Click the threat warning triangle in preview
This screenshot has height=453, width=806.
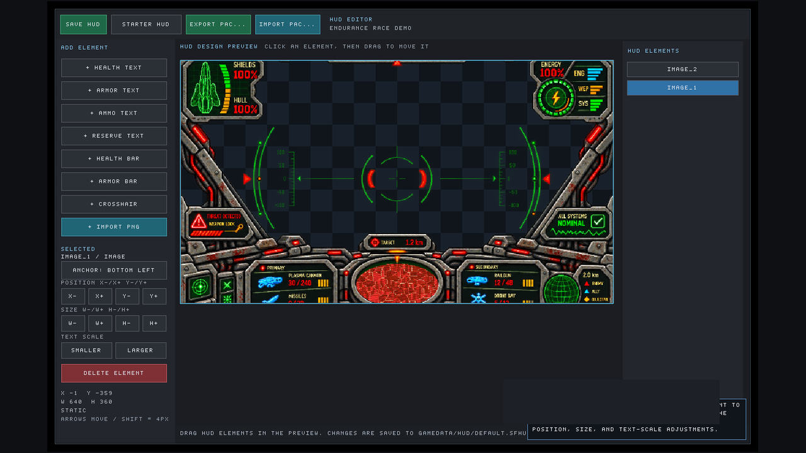pos(198,221)
